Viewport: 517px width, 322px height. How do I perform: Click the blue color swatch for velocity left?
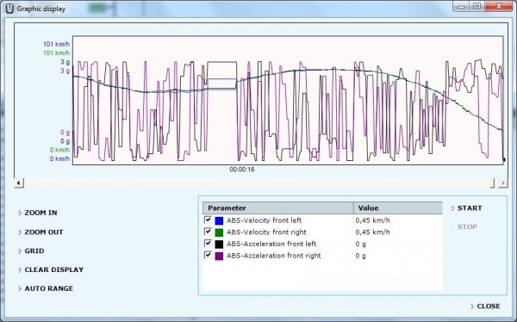(219, 220)
